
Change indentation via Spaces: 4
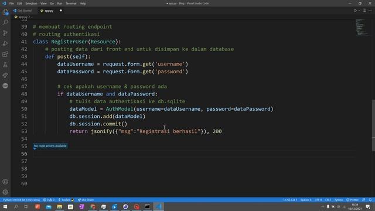[x=306, y=200]
